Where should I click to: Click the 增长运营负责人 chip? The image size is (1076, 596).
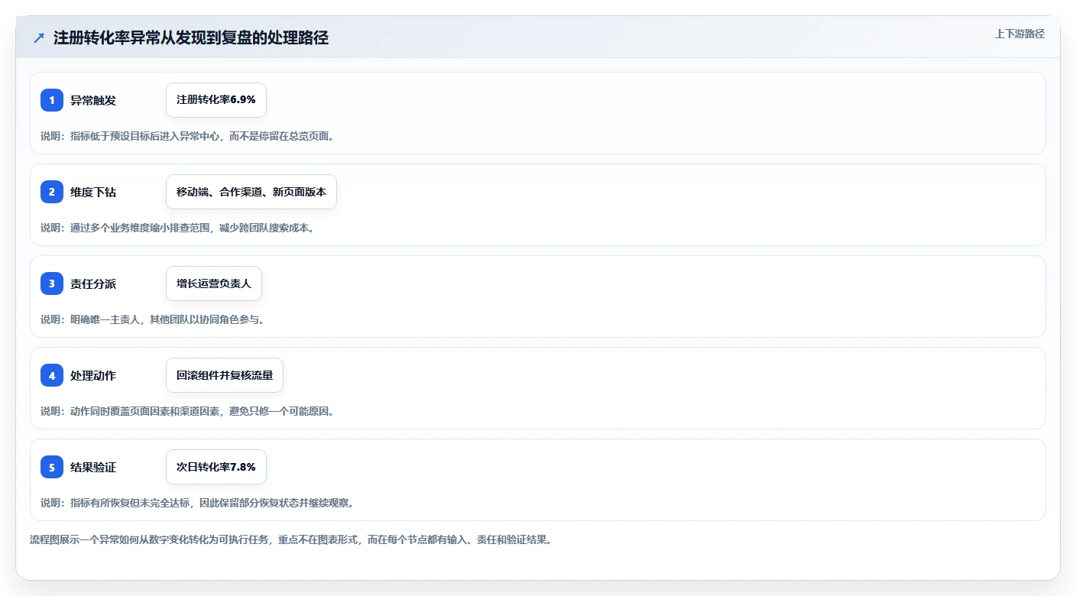pyautogui.click(x=214, y=283)
